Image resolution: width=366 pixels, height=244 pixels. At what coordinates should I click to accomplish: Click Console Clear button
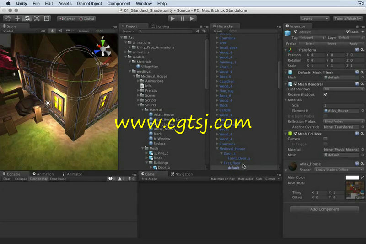tap(7, 179)
